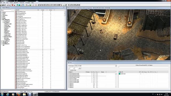Click the speech bubble dialogue filter icon

33,5
